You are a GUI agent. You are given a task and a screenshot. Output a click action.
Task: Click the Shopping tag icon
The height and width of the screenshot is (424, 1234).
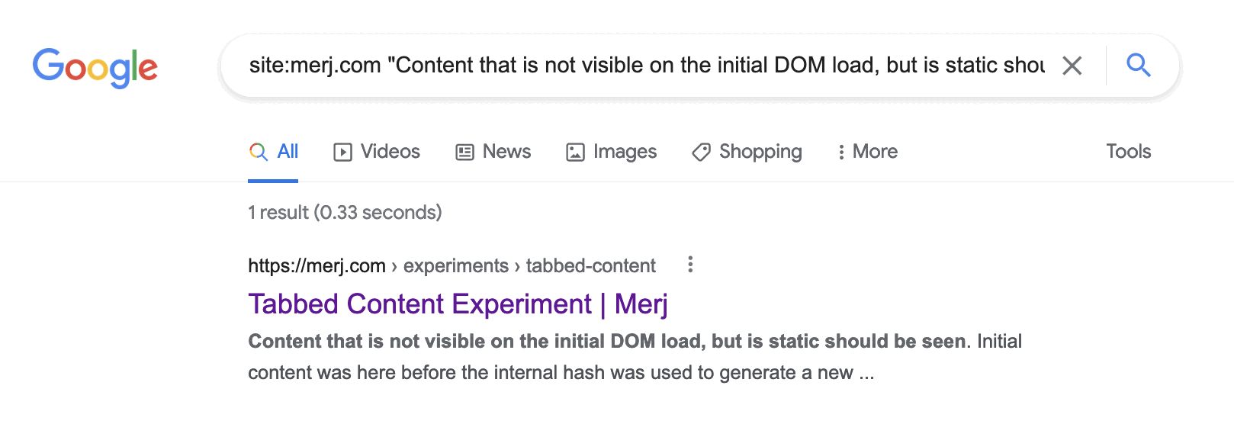701,153
